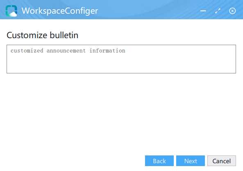Go to the Next setup step
This screenshot has height=171, width=243.
click(x=191, y=161)
